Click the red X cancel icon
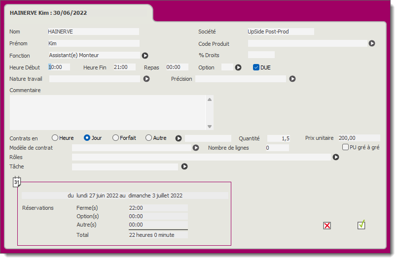Image resolution: width=398 pixels, height=261 pixels. click(x=326, y=226)
